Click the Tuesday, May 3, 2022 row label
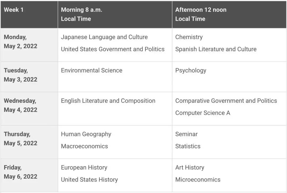 point(20,75)
